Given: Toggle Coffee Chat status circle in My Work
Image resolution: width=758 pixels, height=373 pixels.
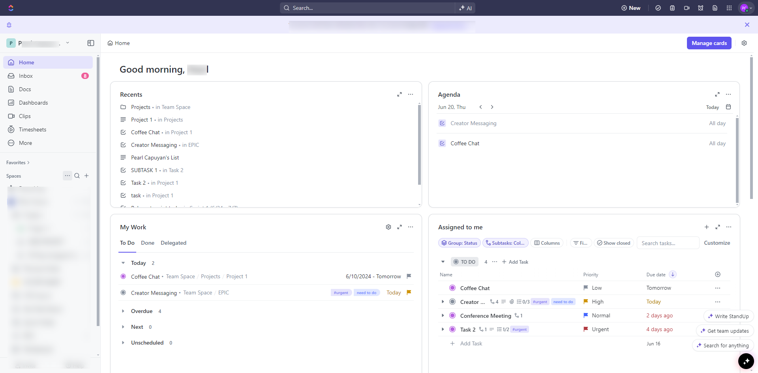Looking at the screenshot, I should pos(123,276).
